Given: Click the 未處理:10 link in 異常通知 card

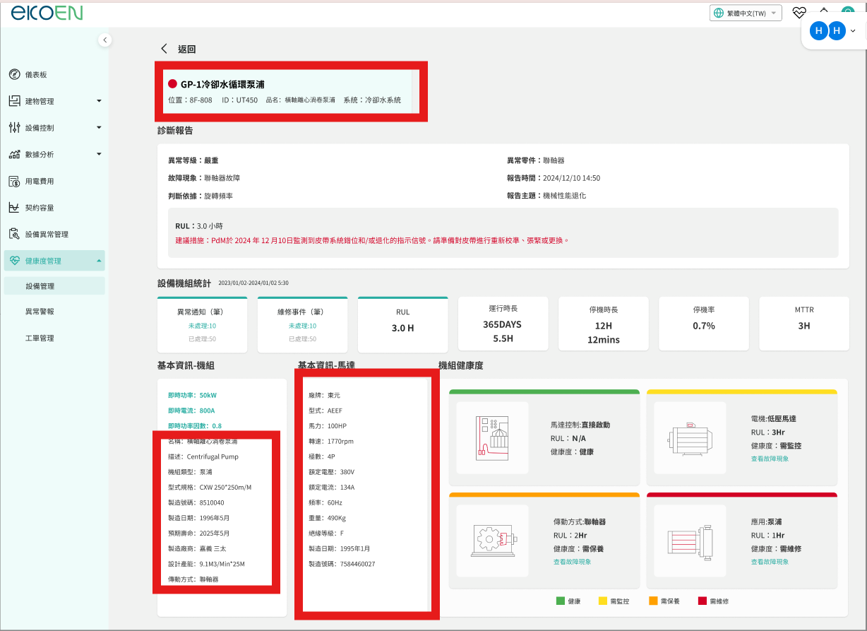Looking at the screenshot, I should (x=202, y=326).
